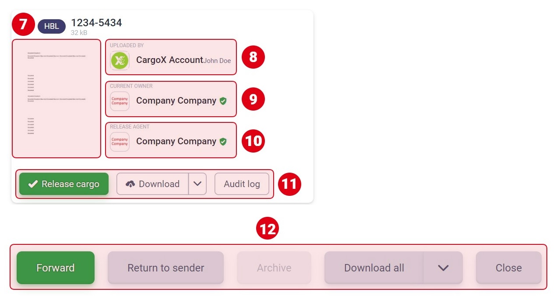Open the Download all dropdown chevron
The image size is (560, 299).
[443, 268]
